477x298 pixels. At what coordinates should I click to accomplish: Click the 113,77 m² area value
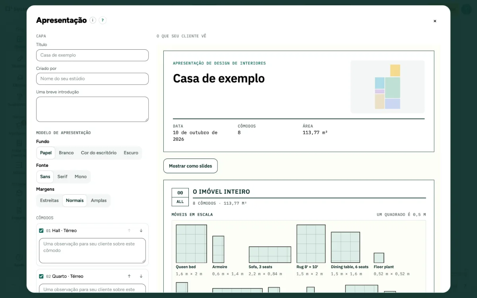pos(315,133)
